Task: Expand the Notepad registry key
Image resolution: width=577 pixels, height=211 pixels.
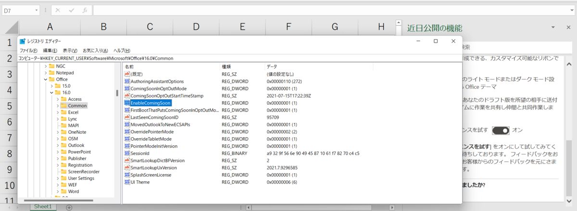Action: pos(46,73)
